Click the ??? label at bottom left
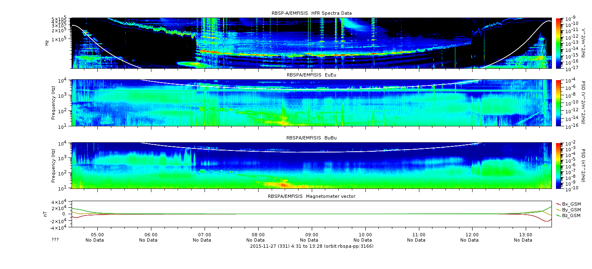 click(55, 240)
